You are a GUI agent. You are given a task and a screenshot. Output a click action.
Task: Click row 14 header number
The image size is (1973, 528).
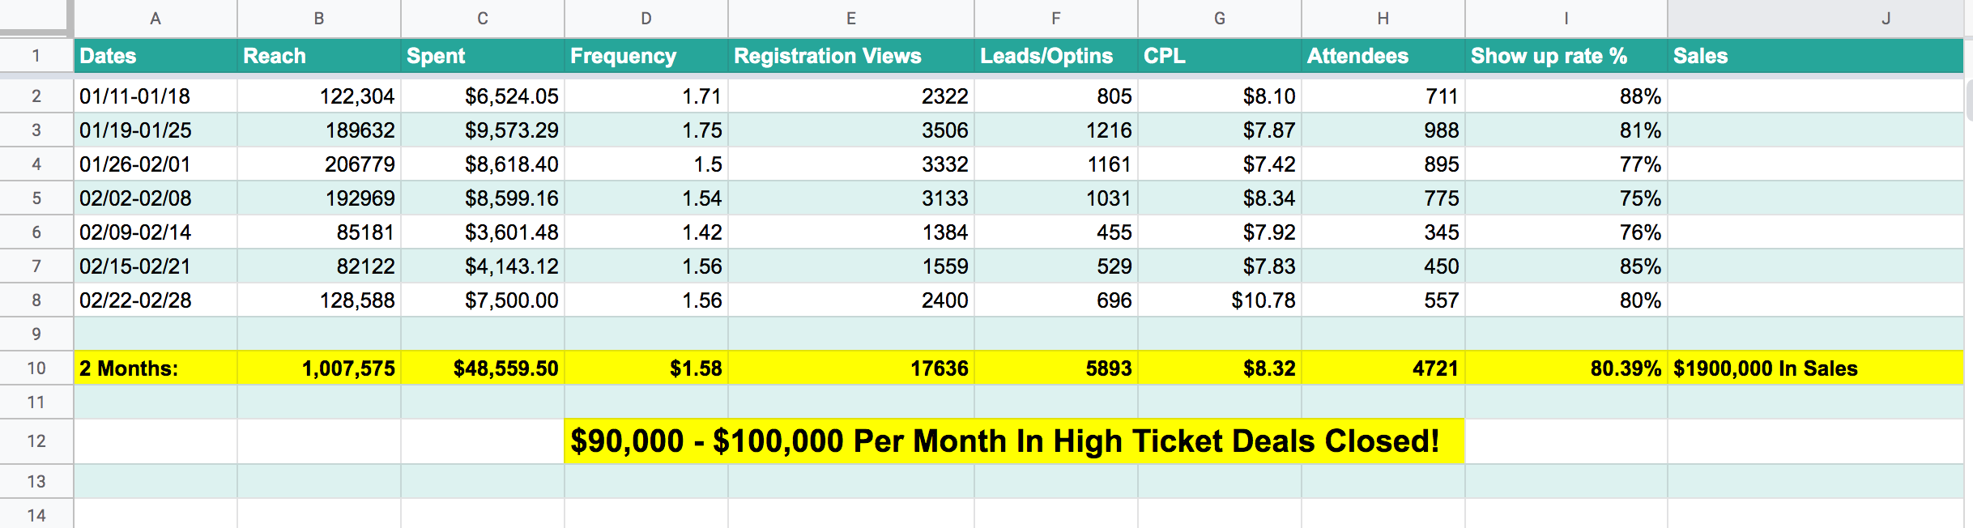36,515
